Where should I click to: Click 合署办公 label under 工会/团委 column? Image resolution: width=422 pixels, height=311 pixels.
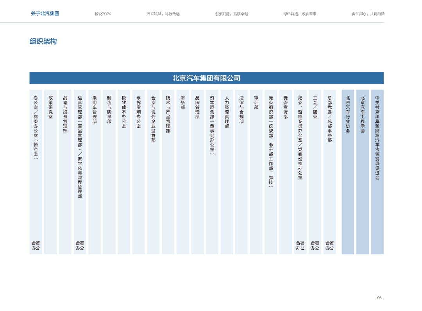(315, 245)
